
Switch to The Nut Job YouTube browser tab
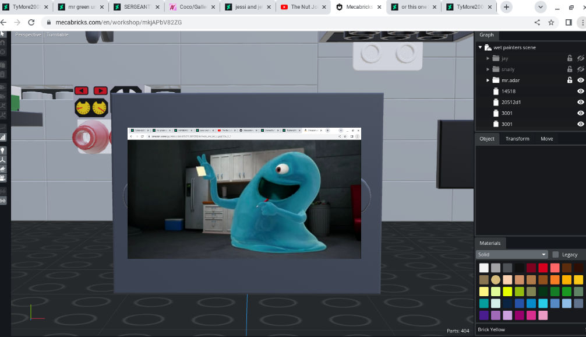tap(303, 7)
